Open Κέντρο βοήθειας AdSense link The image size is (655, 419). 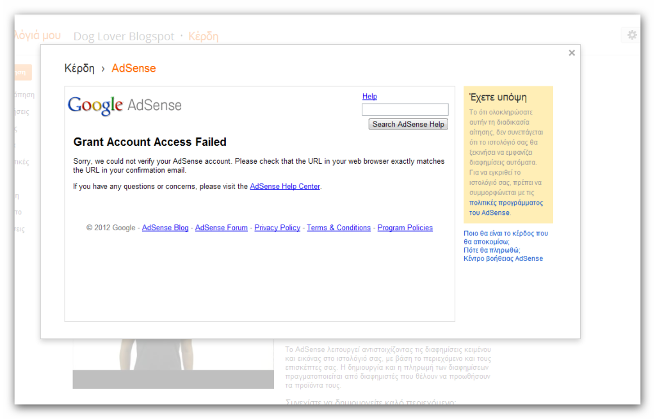(503, 258)
